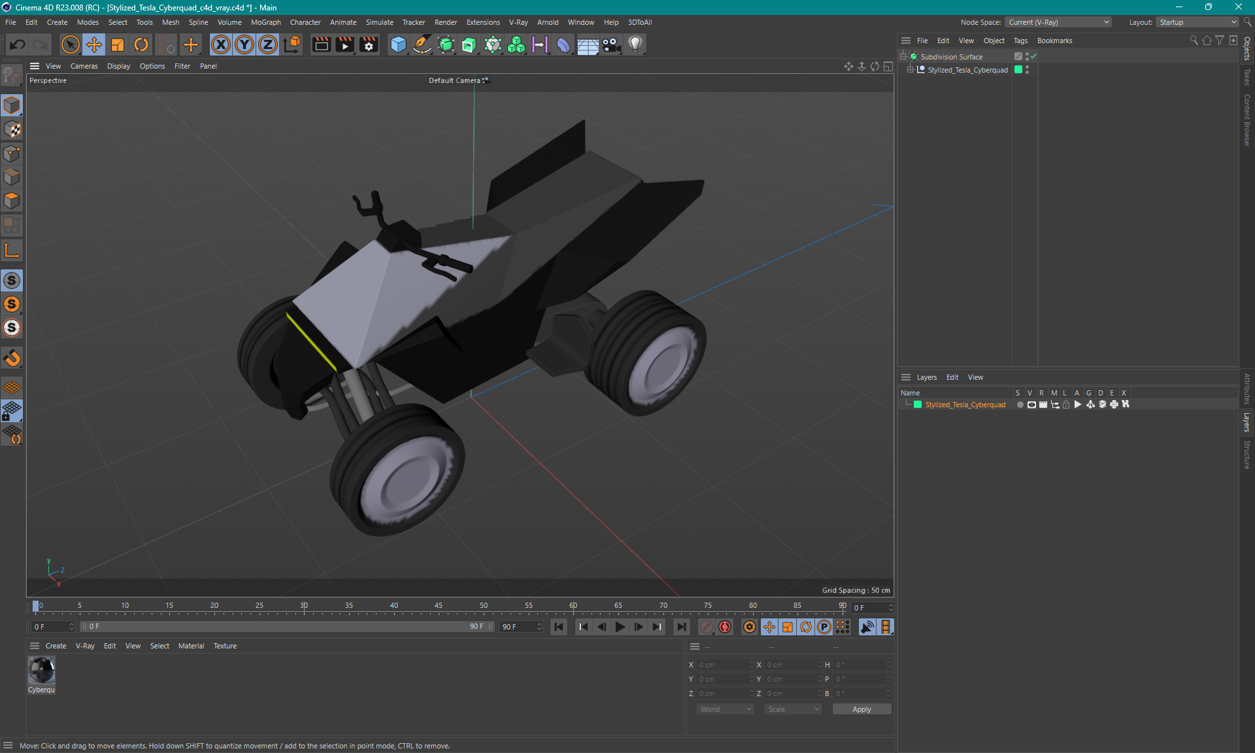Screen dimensions: 1255x753
Task: Go to end of animation
Action: [682, 627]
